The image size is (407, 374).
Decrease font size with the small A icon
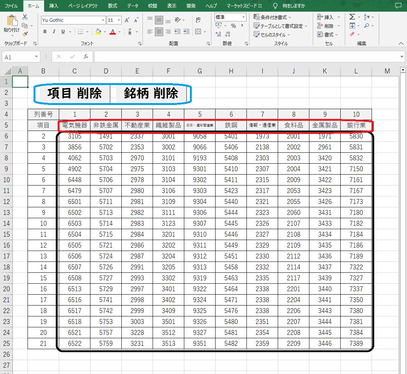136,20
